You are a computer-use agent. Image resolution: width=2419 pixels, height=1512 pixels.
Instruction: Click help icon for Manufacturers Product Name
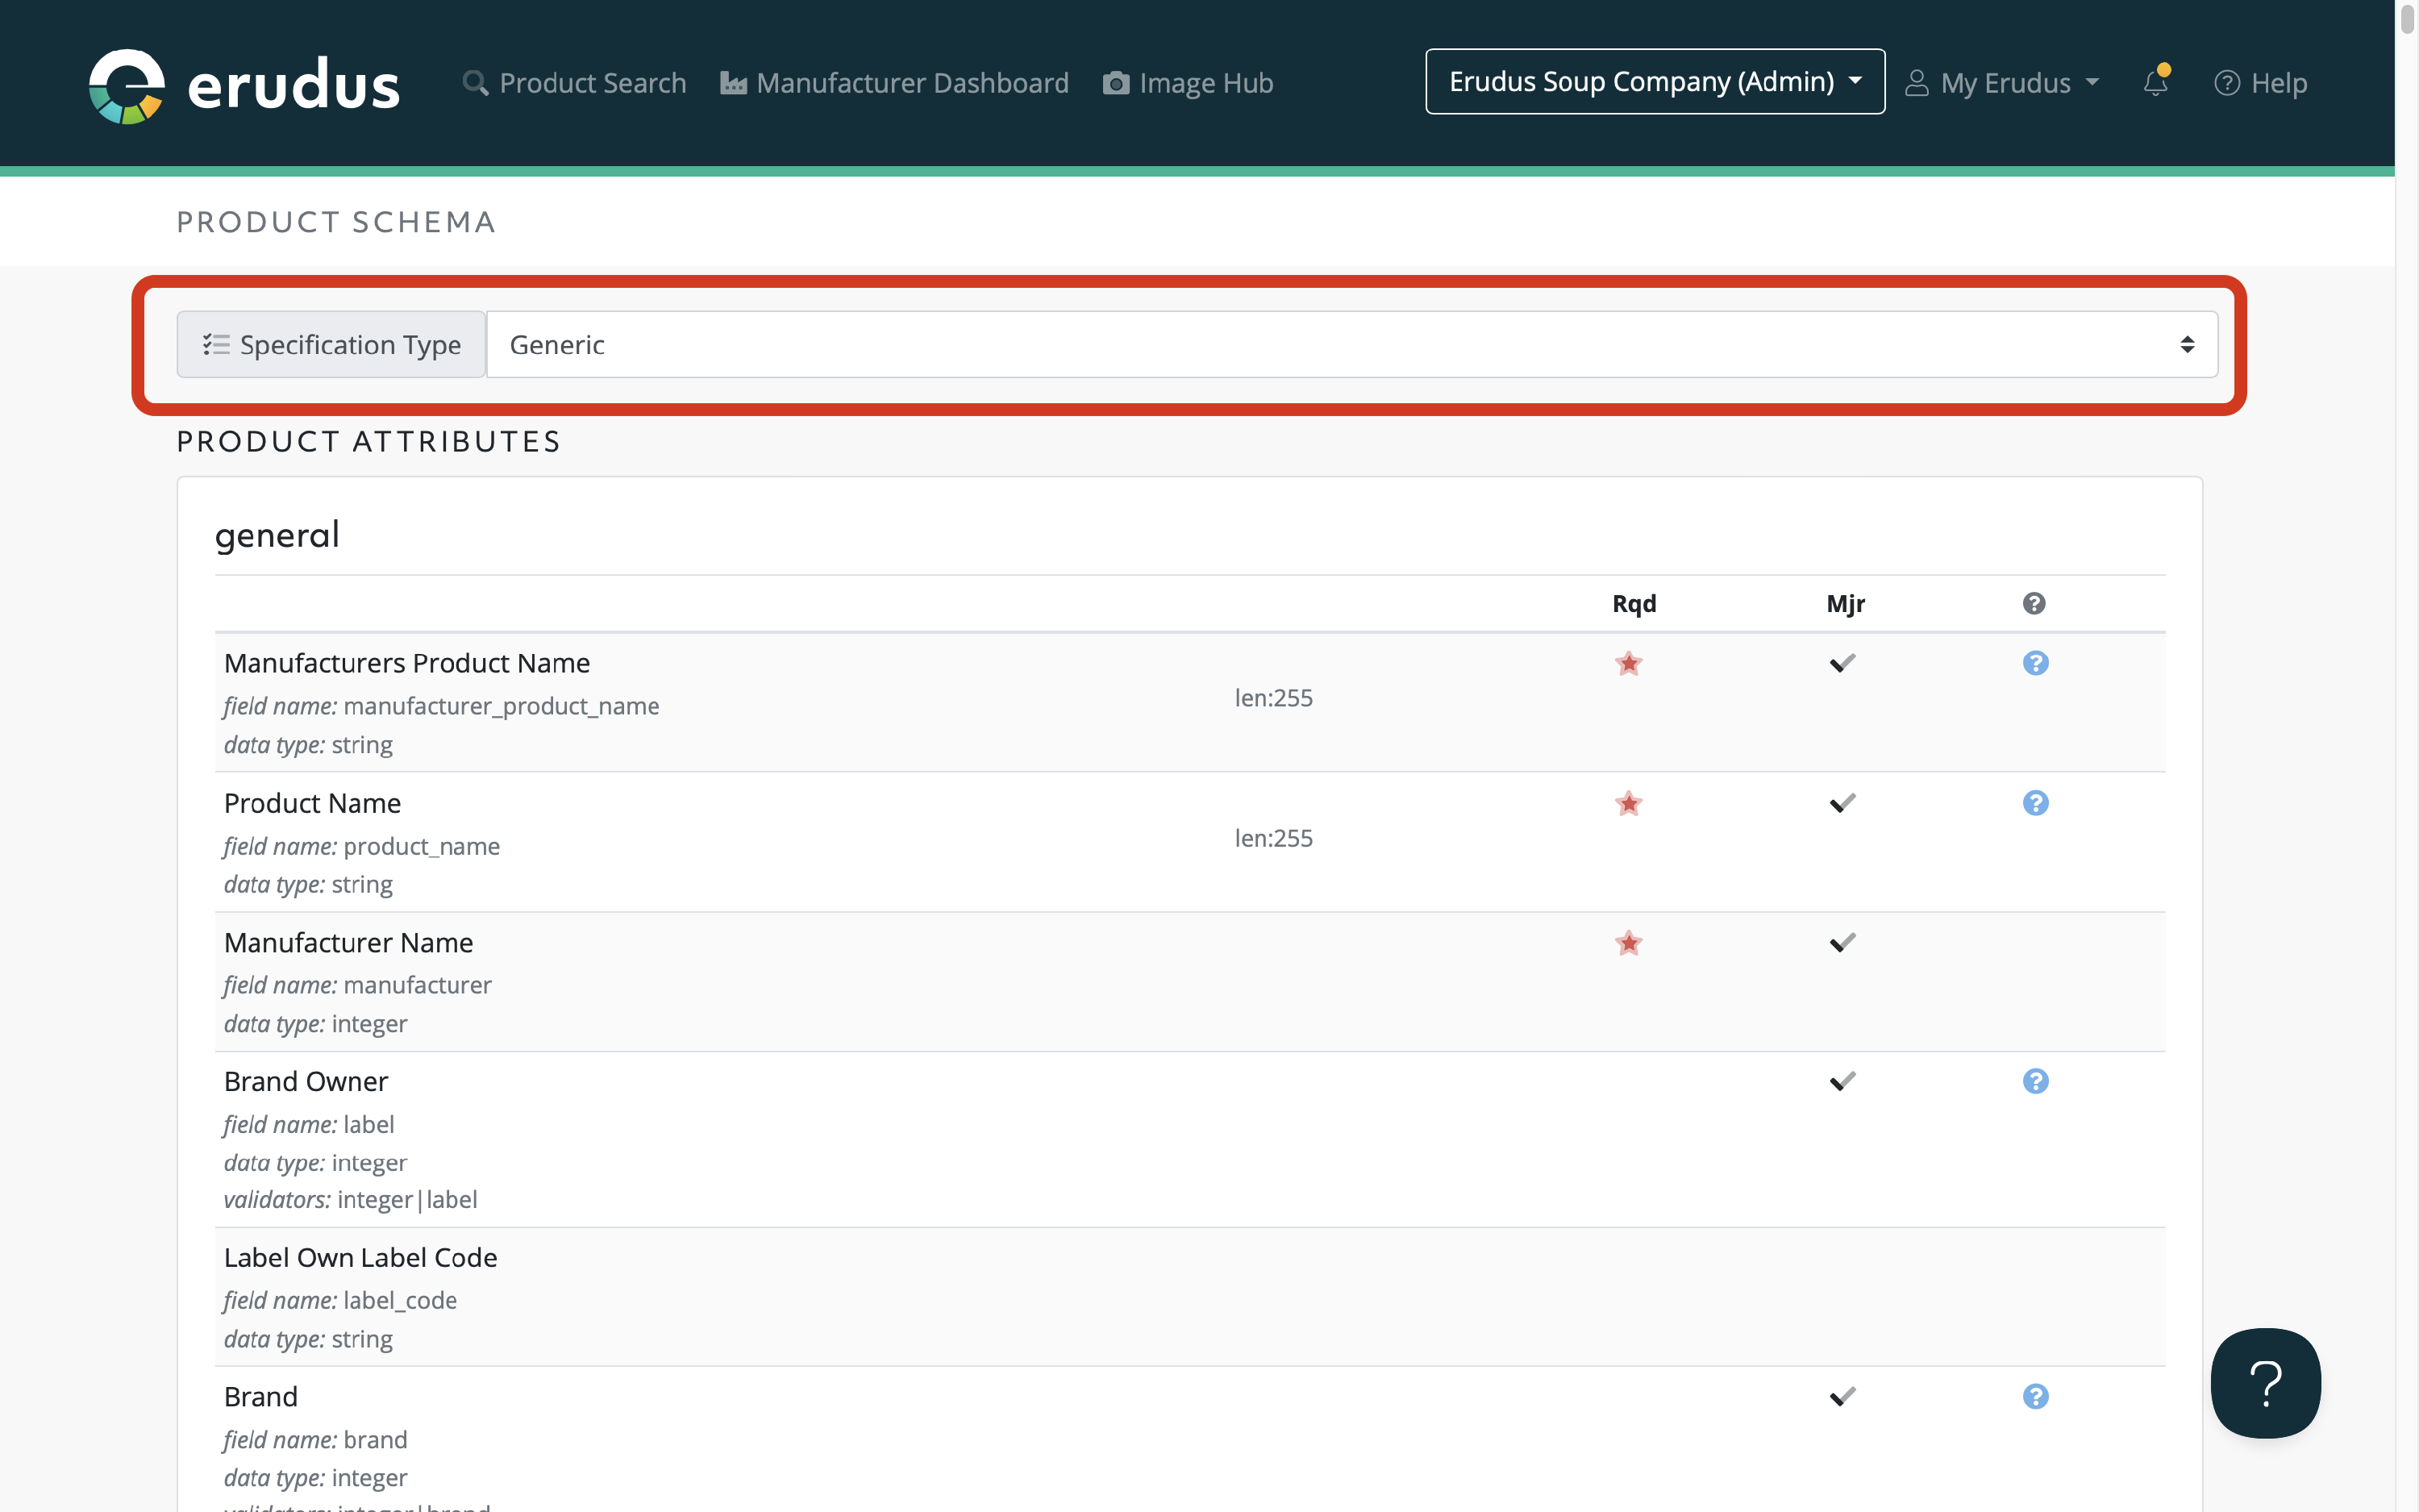[x=2035, y=663]
